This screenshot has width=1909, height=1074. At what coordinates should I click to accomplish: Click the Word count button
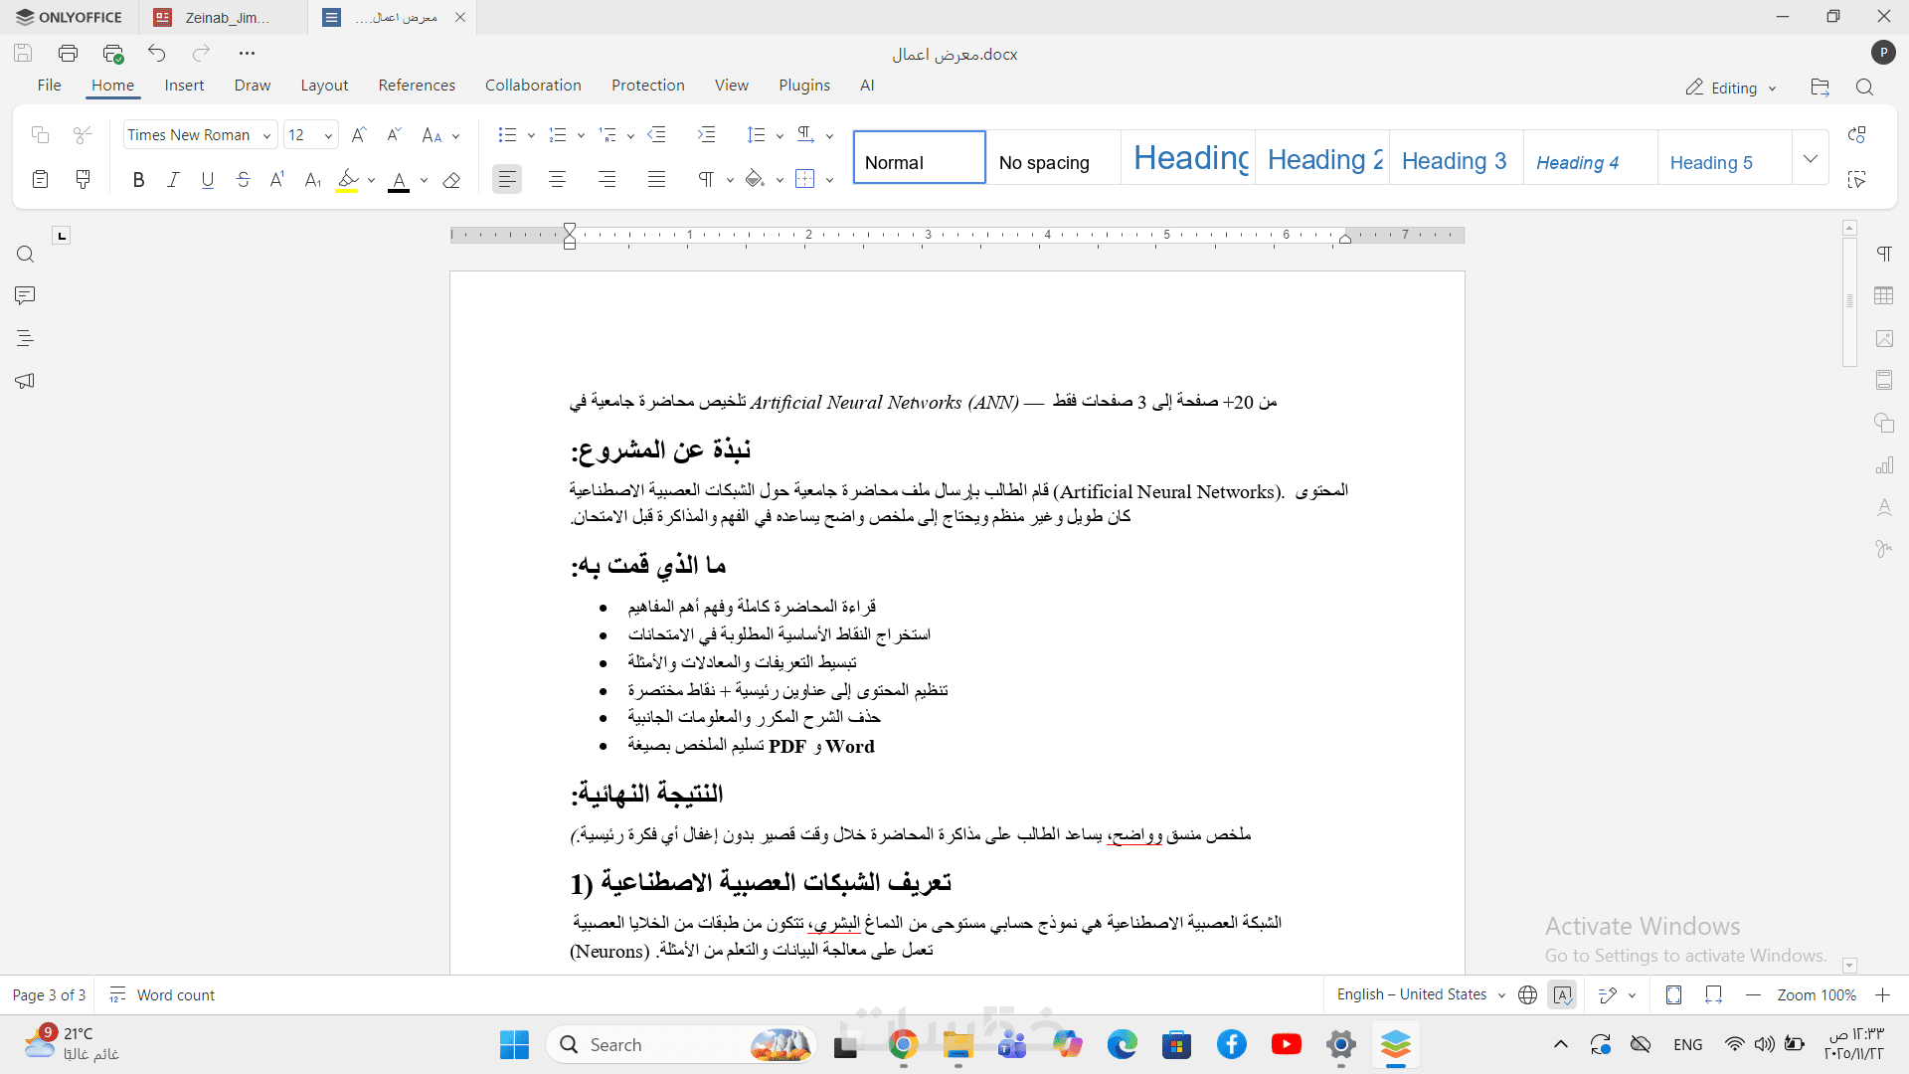click(162, 995)
